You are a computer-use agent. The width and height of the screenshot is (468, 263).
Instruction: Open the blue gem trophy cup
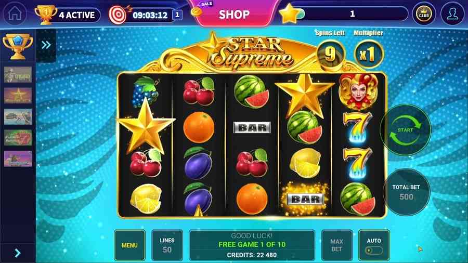point(18,46)
